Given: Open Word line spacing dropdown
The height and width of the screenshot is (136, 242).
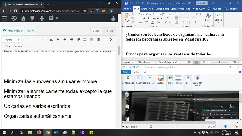Looking at the screenshot, I should click(x=194, y=18).
